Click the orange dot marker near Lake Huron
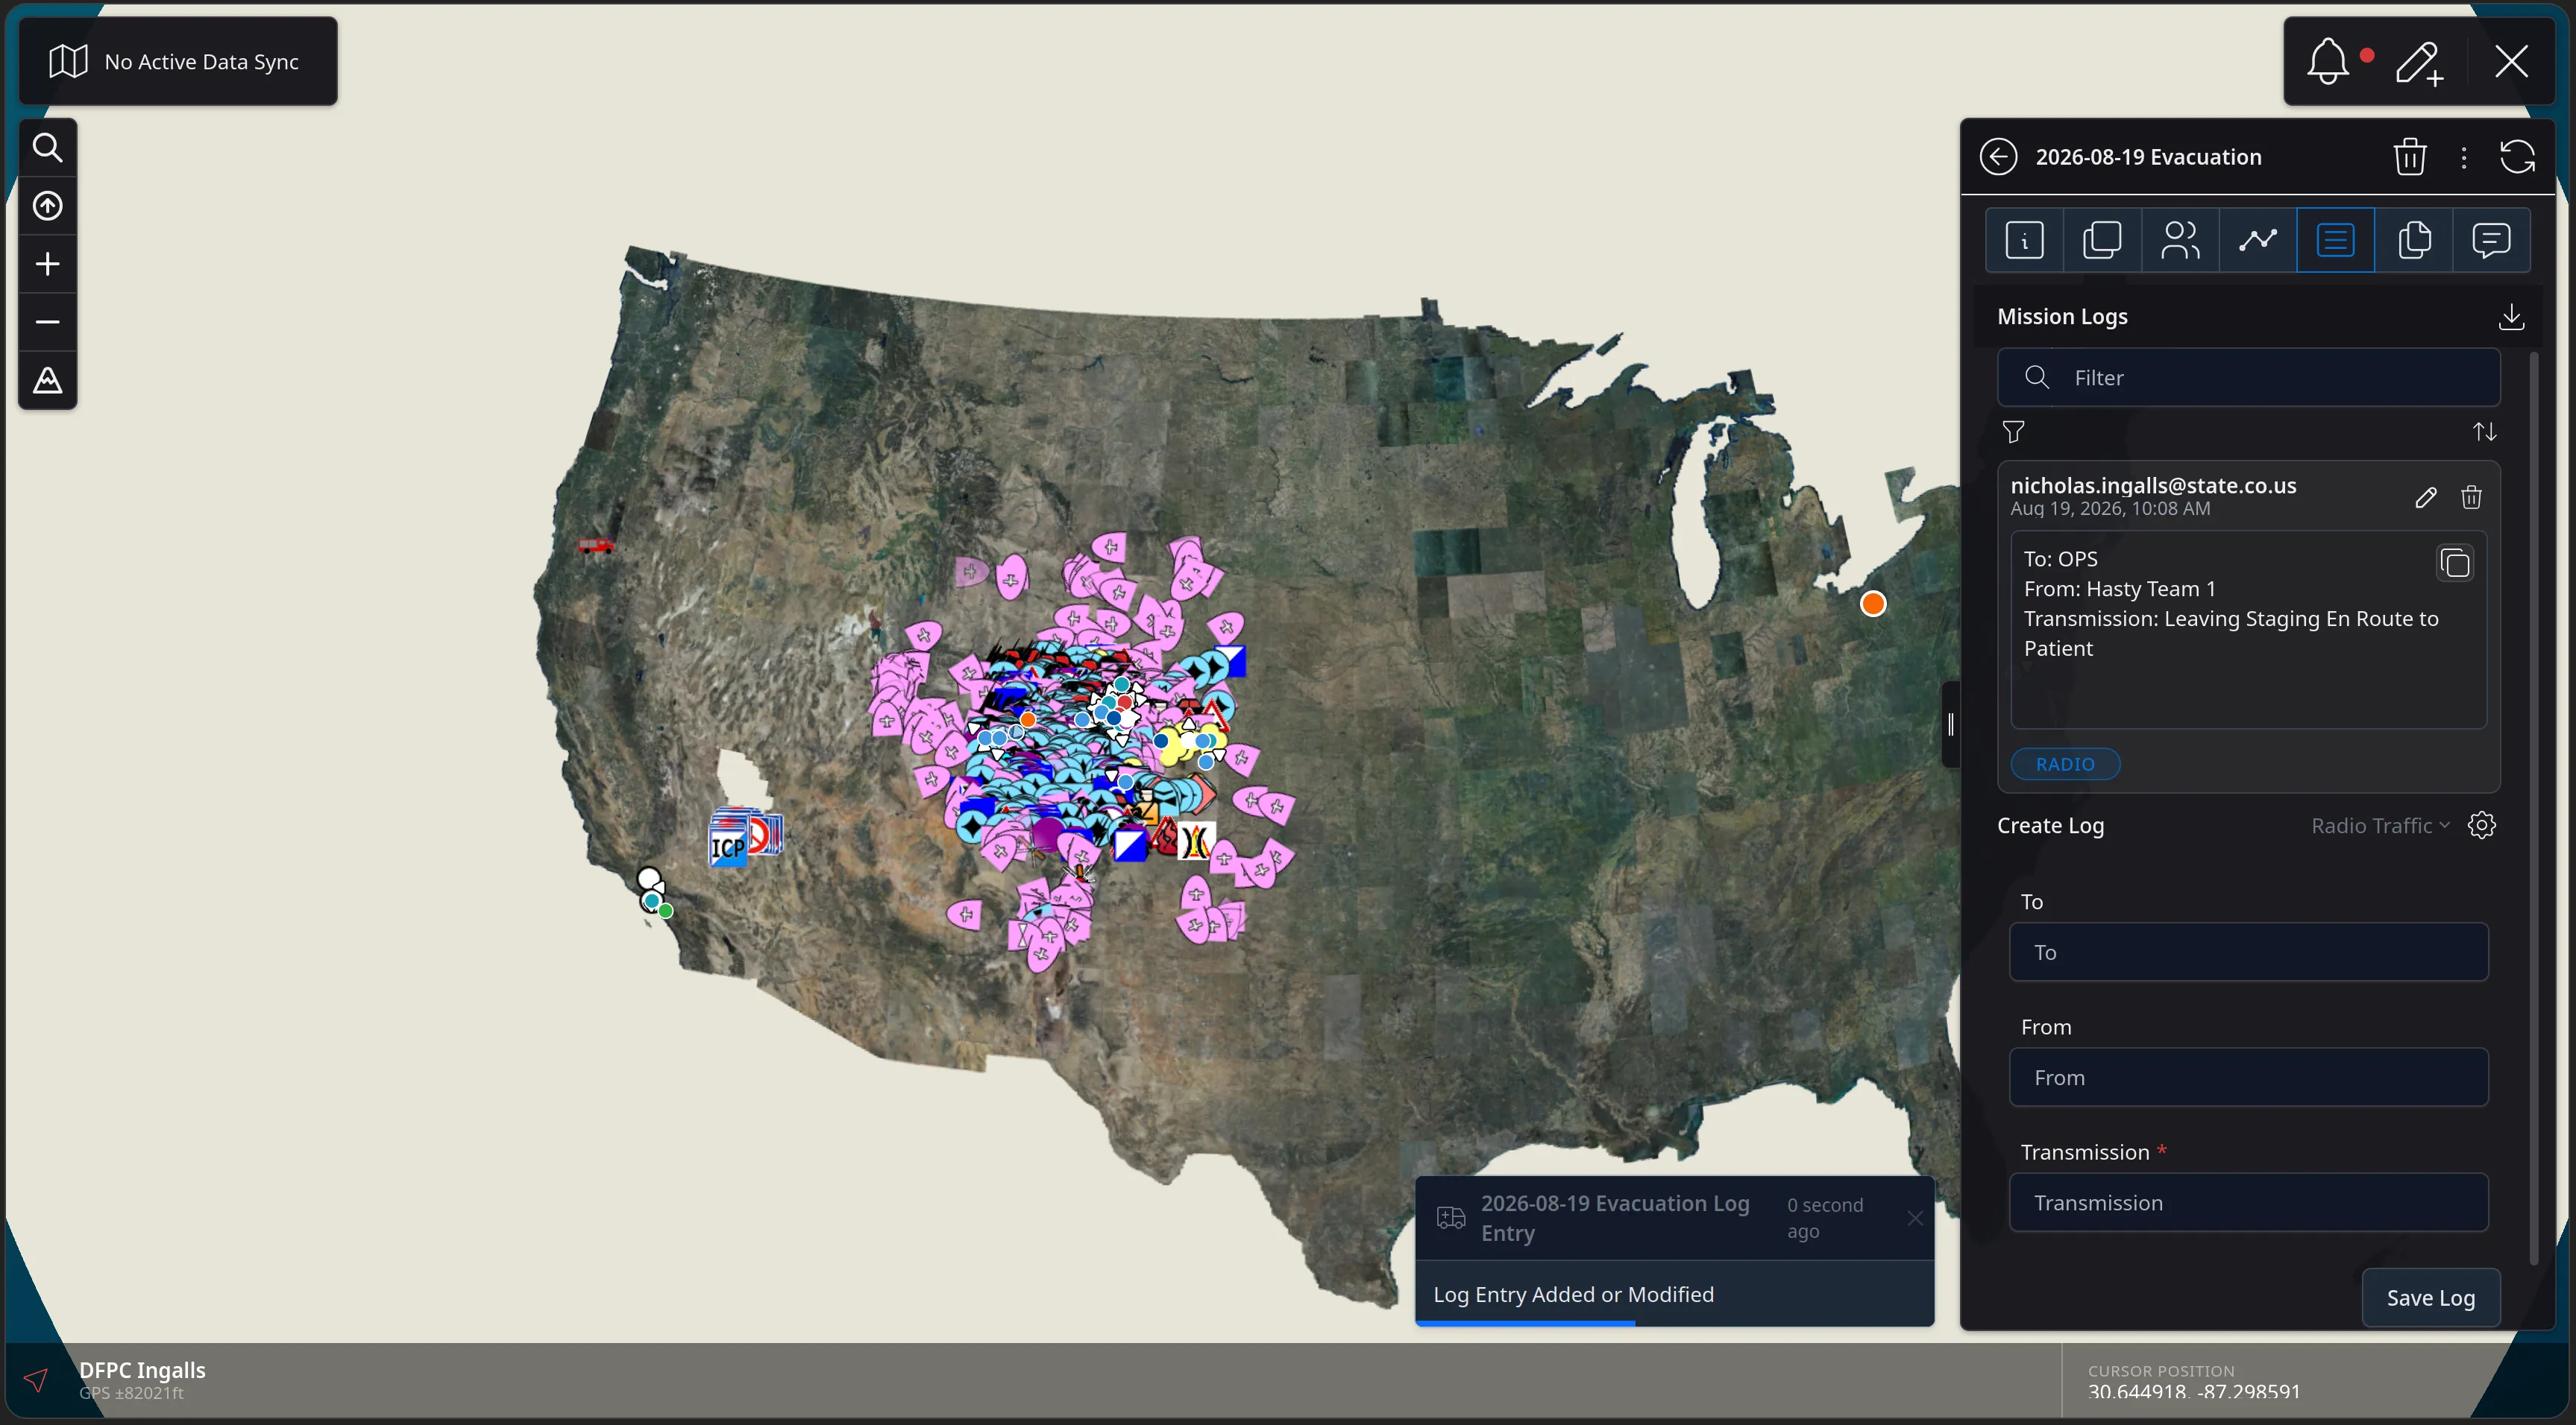 tap(1873, 604)
